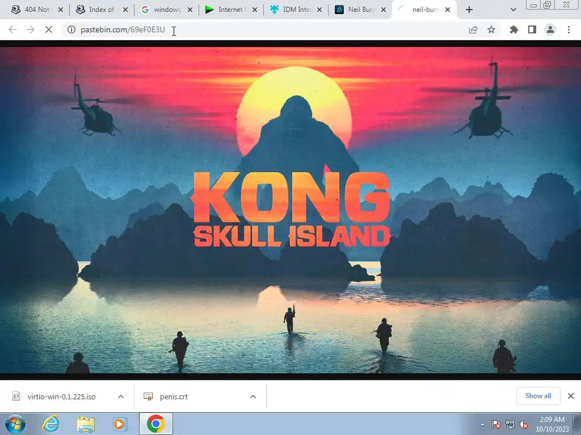Screen dimensions: 581x435
Task: Go forward to next page
Action: pos(31,29)
